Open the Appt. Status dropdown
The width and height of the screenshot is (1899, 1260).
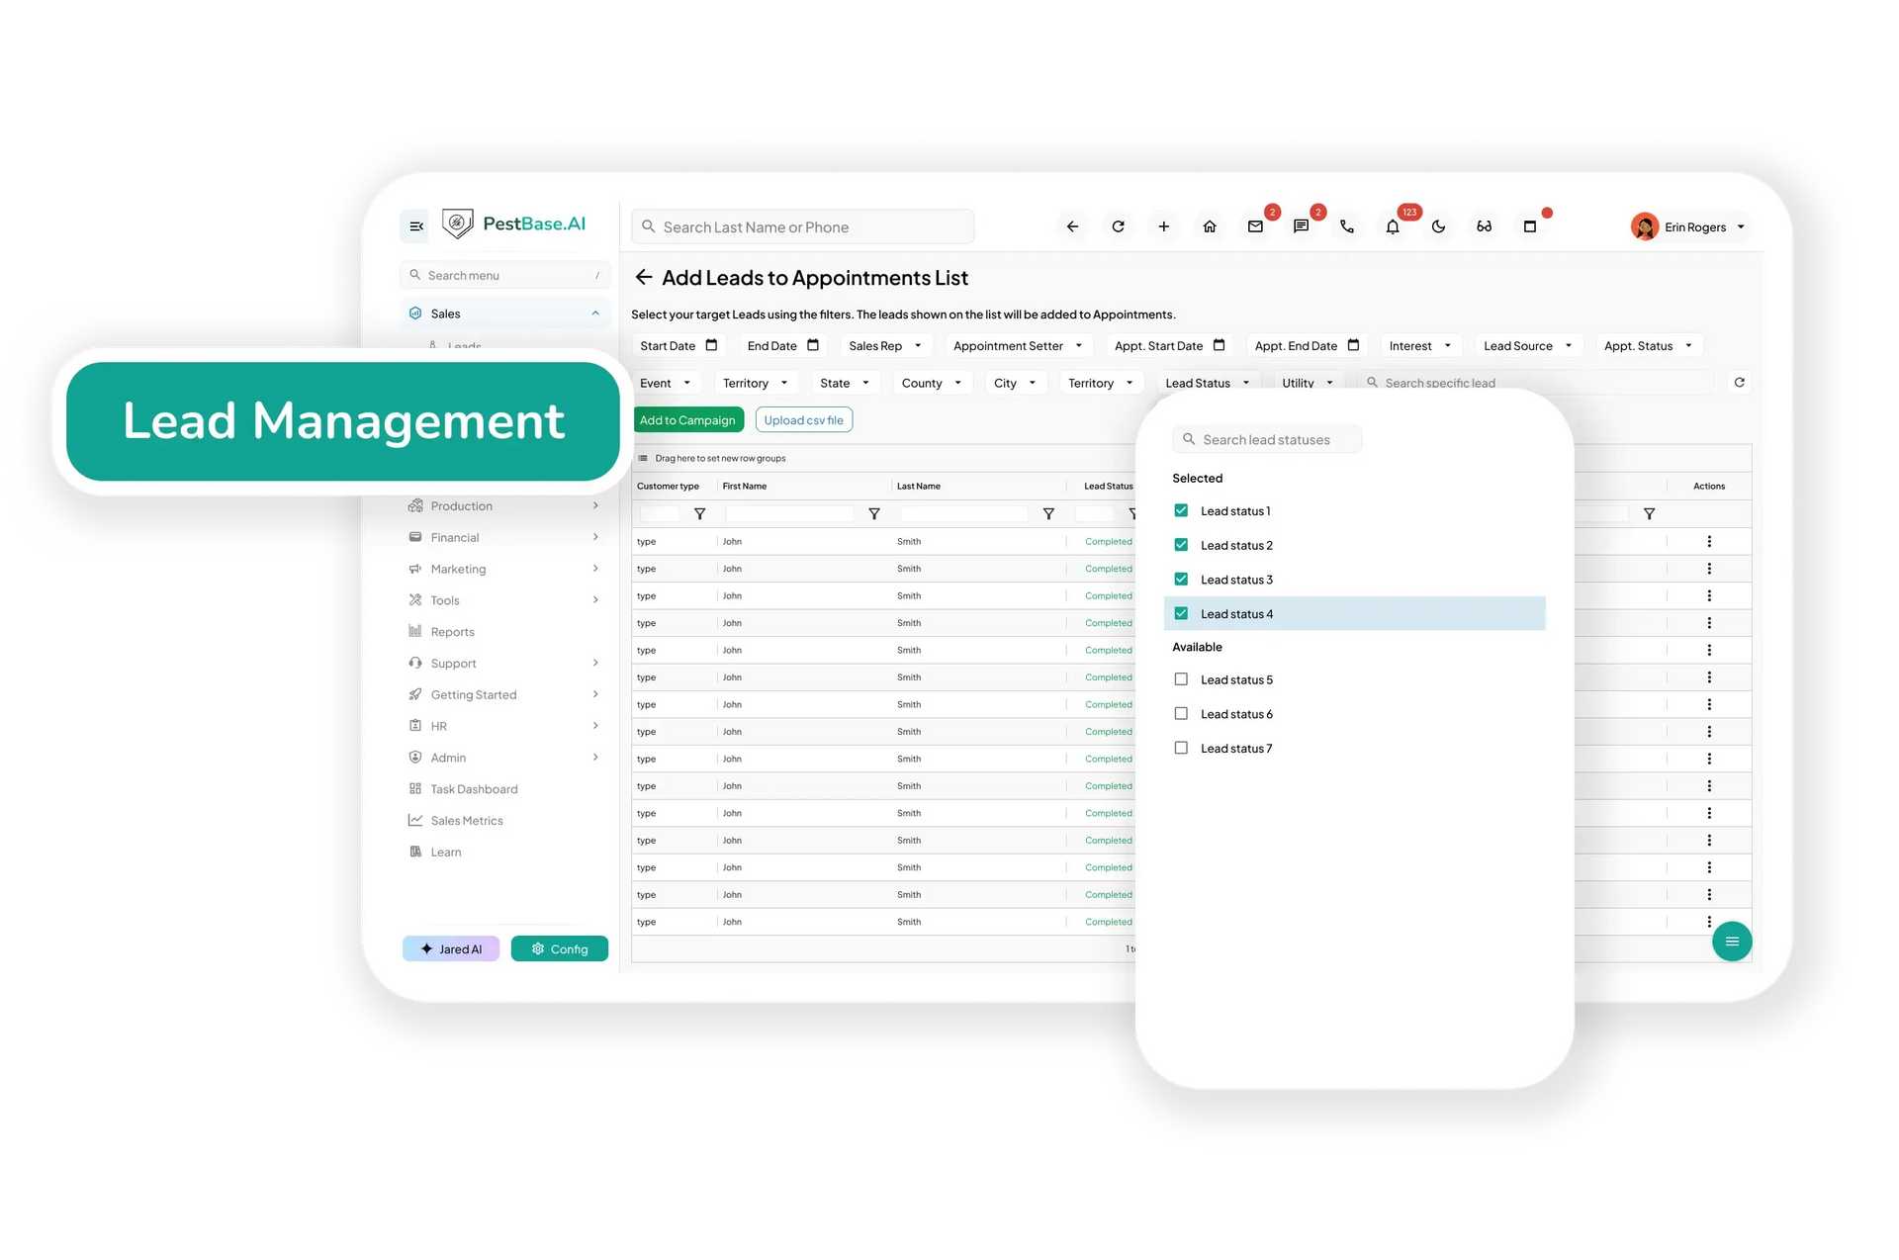pos(1648,346)
